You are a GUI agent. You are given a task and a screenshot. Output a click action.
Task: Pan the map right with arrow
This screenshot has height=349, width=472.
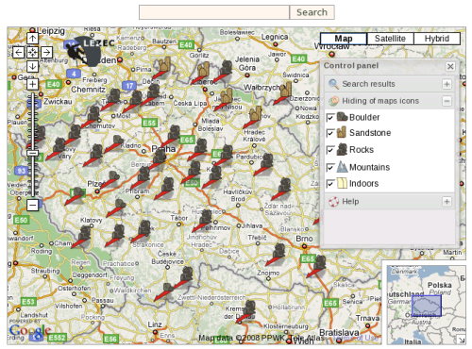tap(46, 52)
